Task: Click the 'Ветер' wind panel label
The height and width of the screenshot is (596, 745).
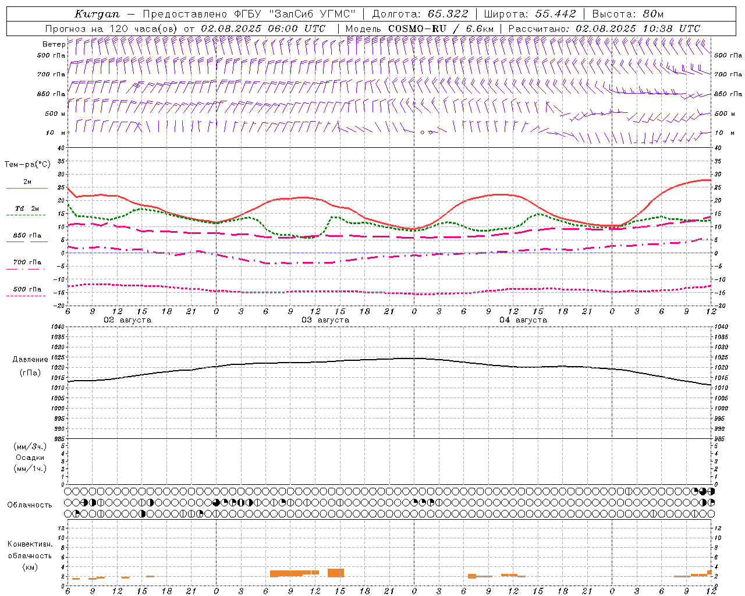Action: (x=54, y=44)
